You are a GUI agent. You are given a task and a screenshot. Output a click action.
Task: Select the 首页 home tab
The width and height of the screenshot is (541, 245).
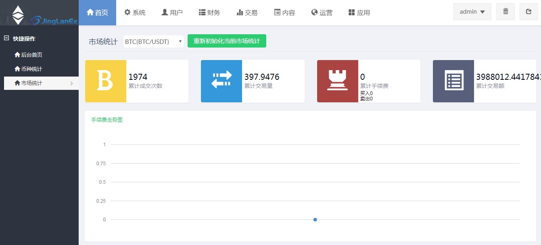(97, 12)
